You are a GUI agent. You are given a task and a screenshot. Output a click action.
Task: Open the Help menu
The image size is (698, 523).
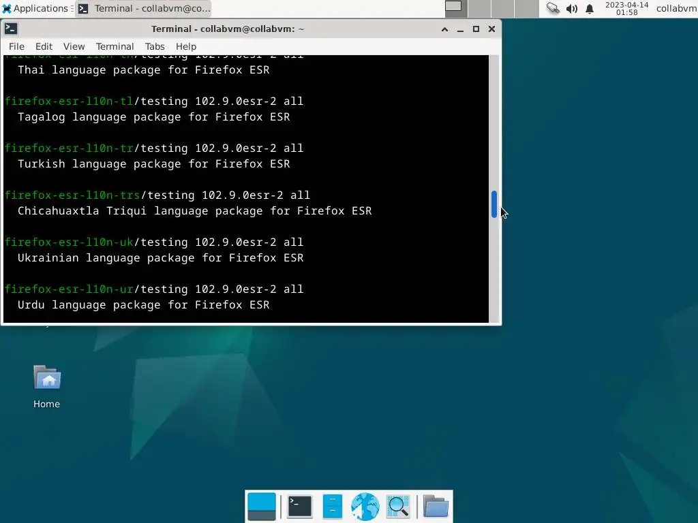click(x=185, y=46)
